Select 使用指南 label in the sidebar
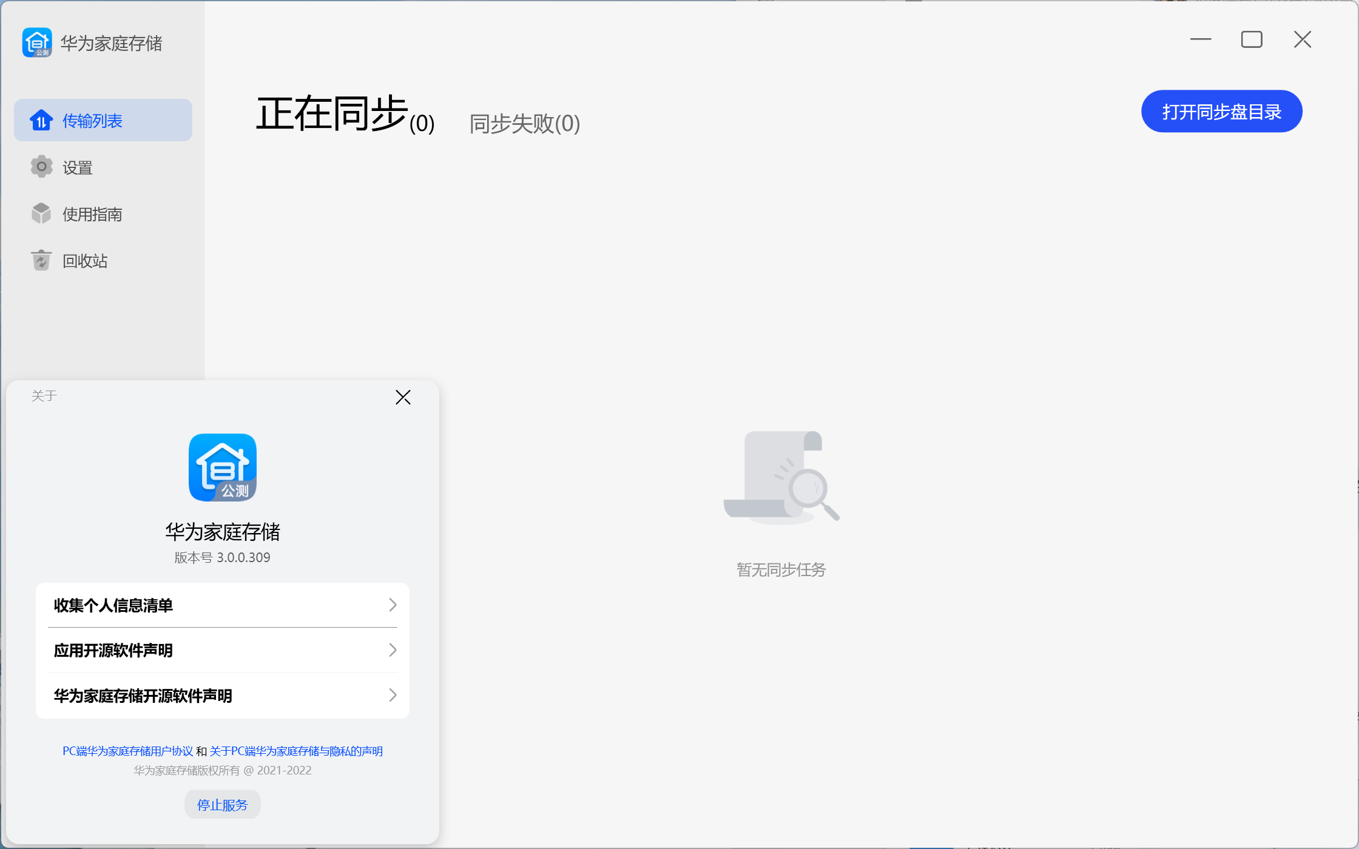The height and width of the screenshot is (849, 1359). pos(92,215)
